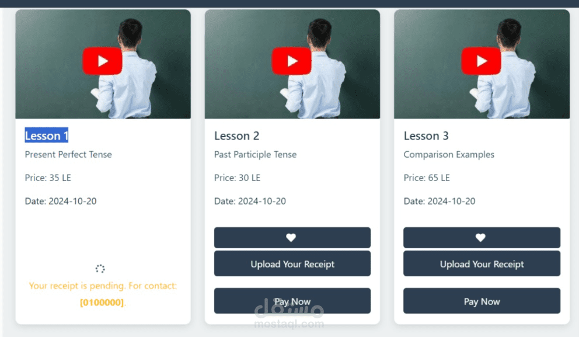579x337 pixels.
Task: Open the Lesson 3 title
Action: click(426, 136)
